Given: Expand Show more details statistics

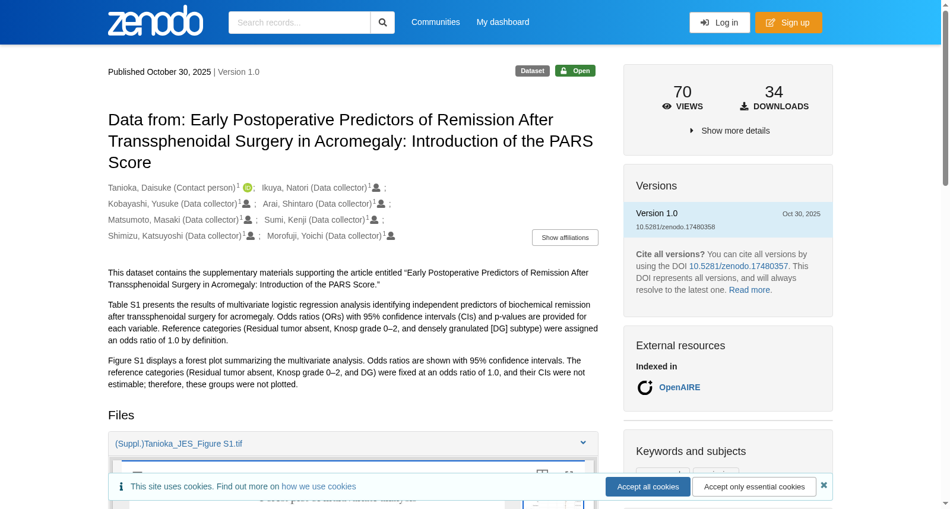Looking at the screenshot, I should [x=729, y=131].
